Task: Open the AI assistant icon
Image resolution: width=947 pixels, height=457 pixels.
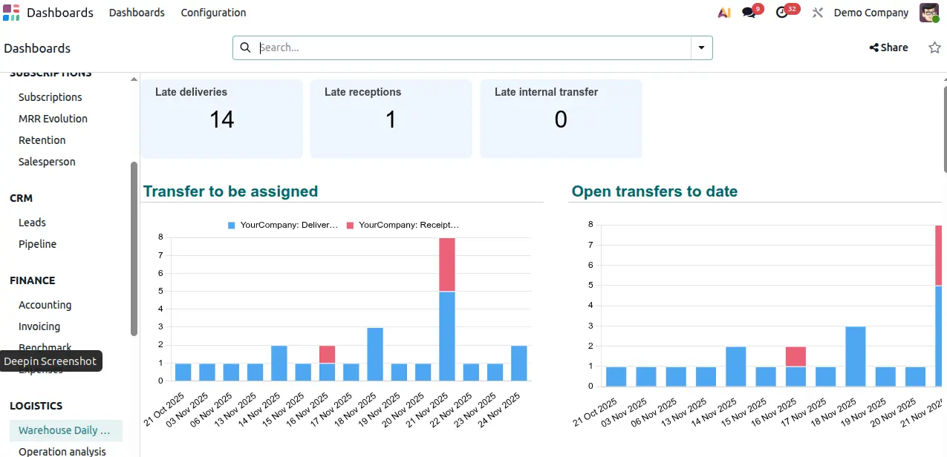Action: pyautogui.click(x=723, y=13)
